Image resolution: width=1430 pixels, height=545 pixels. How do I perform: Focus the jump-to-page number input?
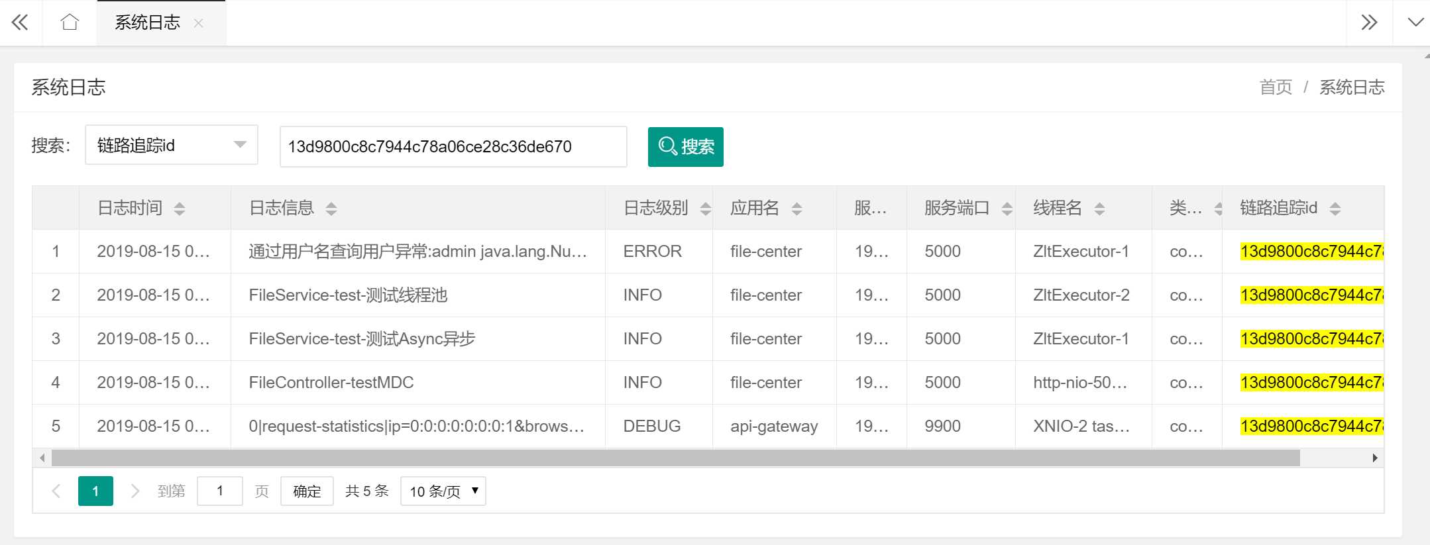point(220,491)
